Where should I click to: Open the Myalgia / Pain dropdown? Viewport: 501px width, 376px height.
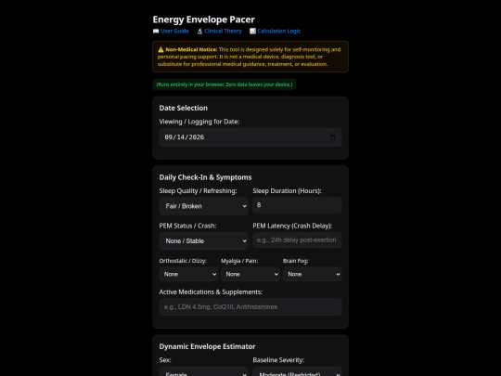click(250, 274)
